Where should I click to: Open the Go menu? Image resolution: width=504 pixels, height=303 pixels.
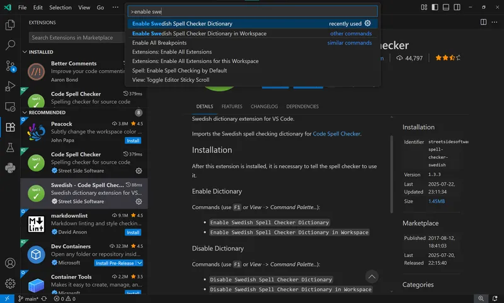(x=100, y=7)
